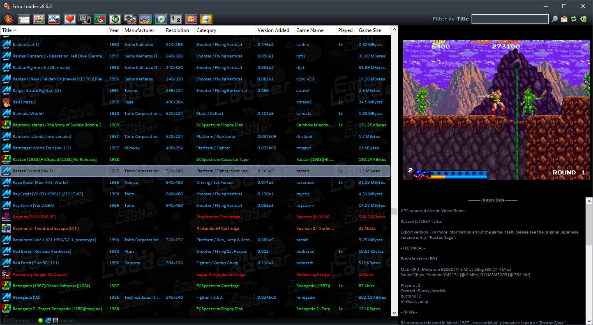Click the green refresh arrows icon
This screenshot has height=325, width=593.
pos(574,19)
